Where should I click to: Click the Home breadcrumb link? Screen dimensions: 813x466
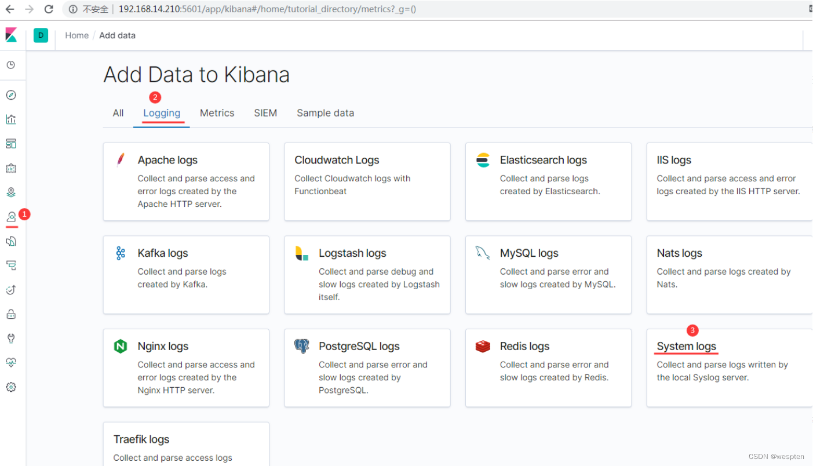coord(77,35)
